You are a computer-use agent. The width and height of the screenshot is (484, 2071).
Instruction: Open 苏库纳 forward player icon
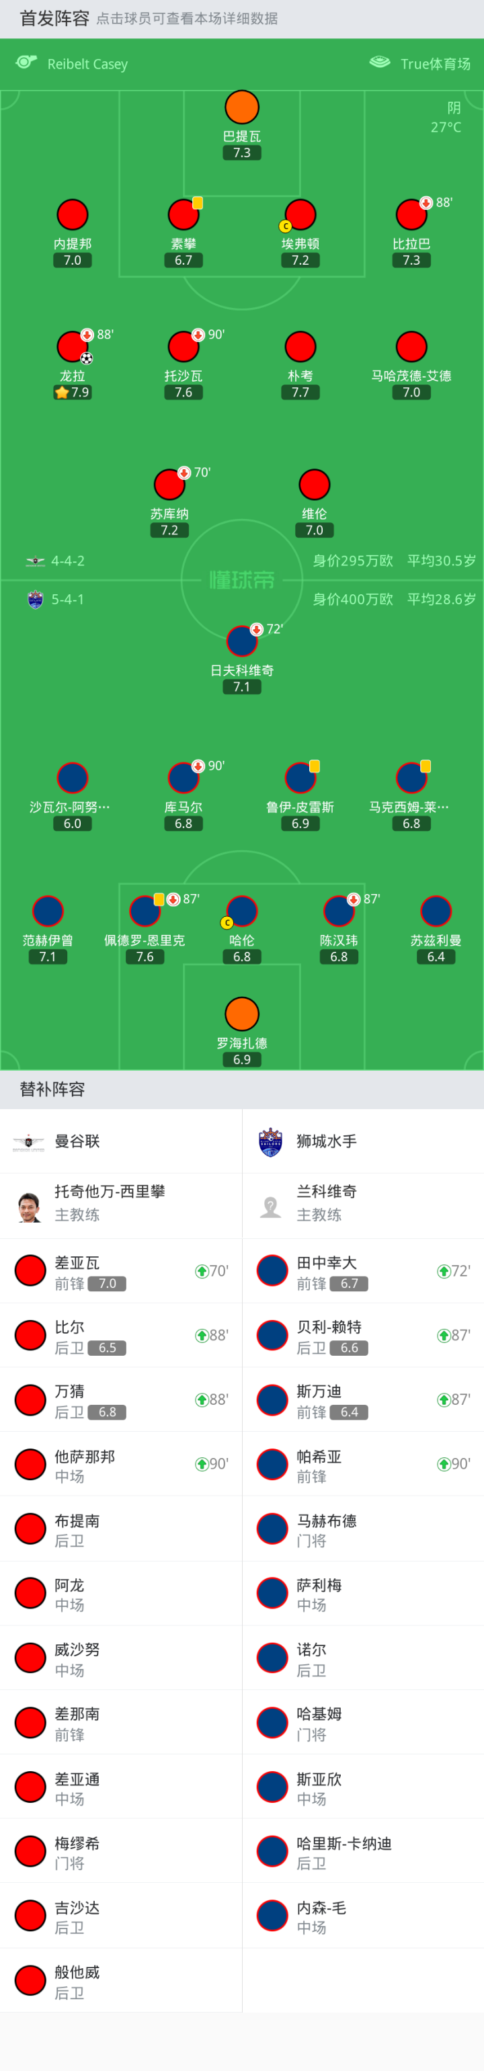[169, 485]
